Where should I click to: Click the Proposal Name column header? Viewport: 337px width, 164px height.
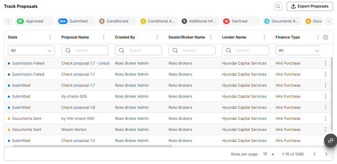point(75,37)
